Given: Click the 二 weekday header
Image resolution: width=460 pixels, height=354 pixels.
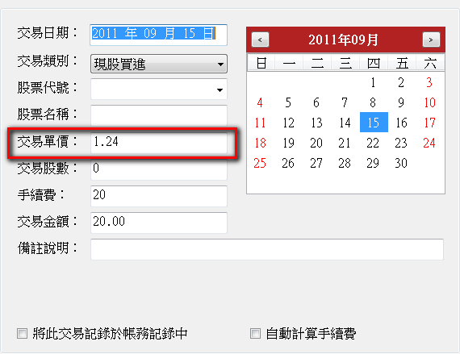Looking at the screenshot, I should click(317, 62).
